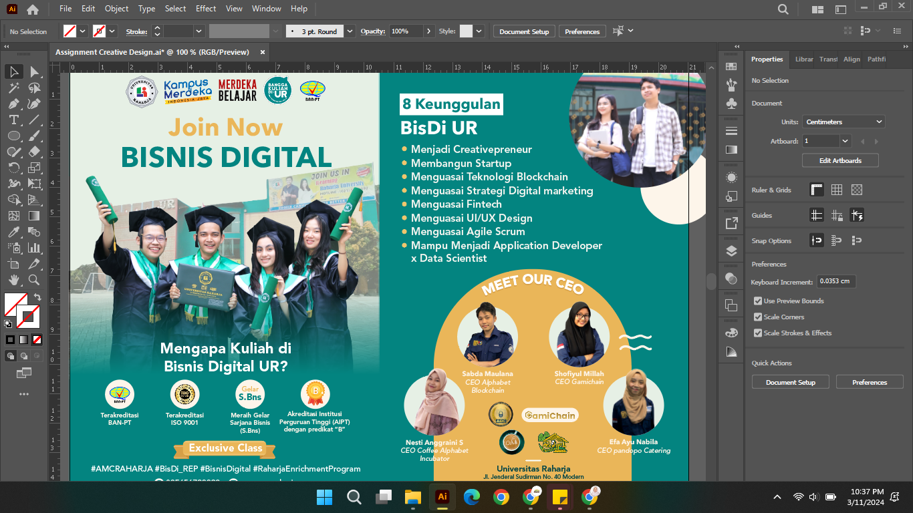Toggle Lock Guides button

pyautogui.click(x=837, y=215)
